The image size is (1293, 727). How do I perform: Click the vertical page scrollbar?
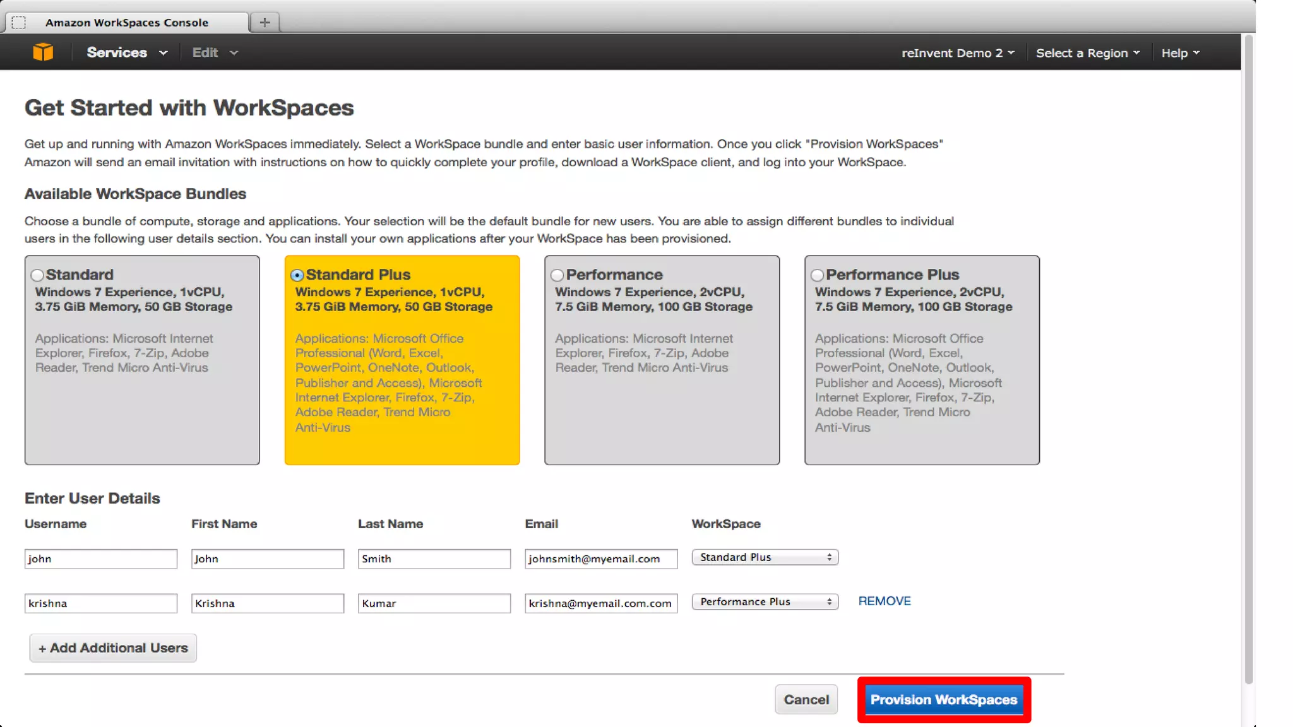(x=1248, y=360)
